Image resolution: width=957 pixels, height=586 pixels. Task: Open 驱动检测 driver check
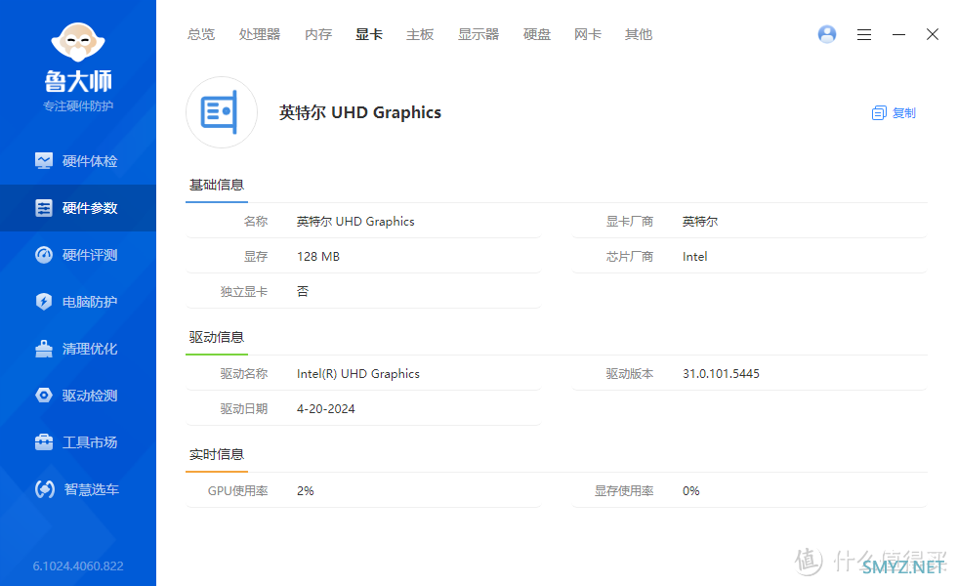[77, 396]
